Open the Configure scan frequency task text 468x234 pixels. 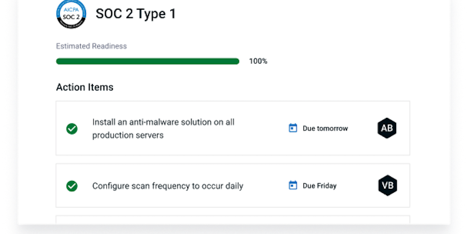point(168,186)
